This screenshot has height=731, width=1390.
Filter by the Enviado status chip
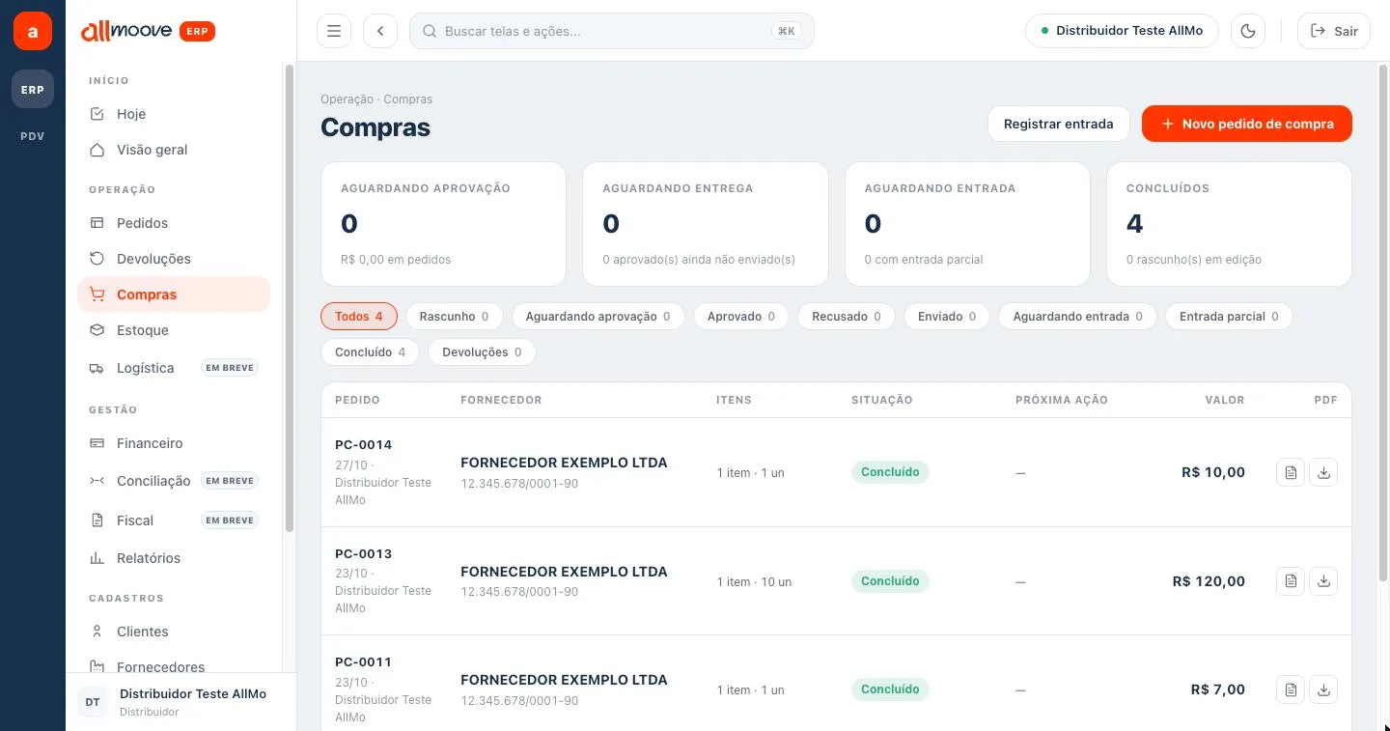point(947,317)
